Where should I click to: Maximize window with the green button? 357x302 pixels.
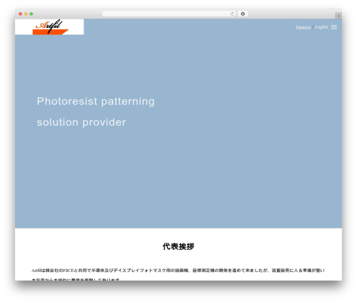(31, 14)
